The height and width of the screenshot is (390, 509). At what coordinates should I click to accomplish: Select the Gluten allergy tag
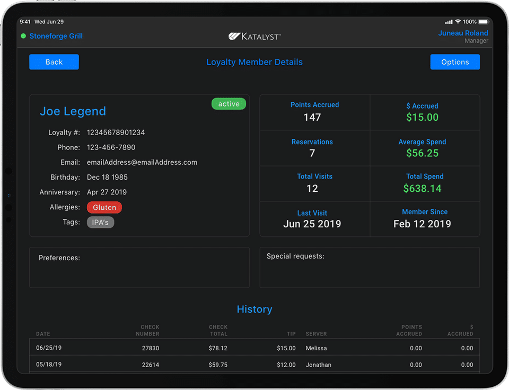[104, 207]
